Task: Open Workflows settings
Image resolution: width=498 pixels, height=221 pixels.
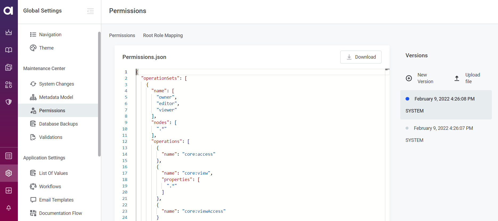Action: (x=50, y=187)
